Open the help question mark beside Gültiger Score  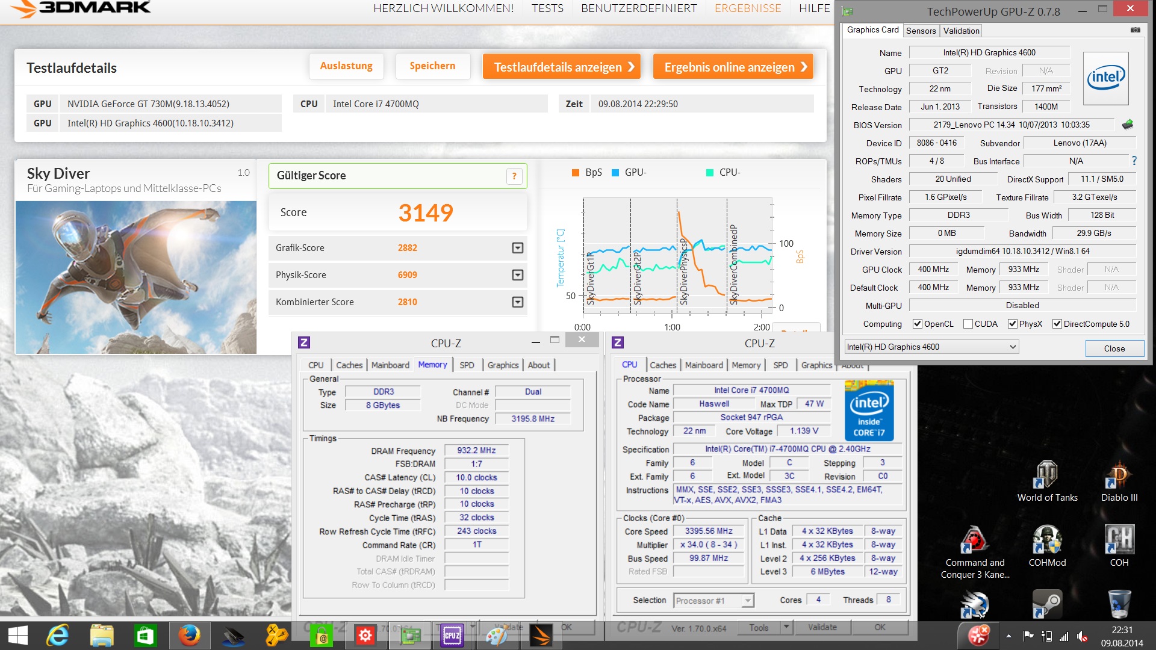(x=514, y=176)
